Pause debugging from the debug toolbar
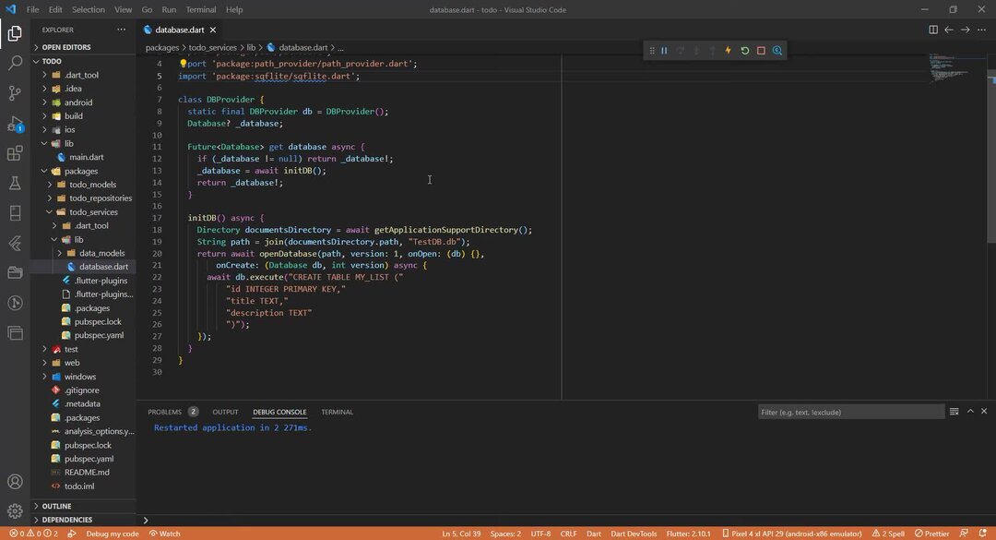Image resolution: width=996 pixels, height=540 pixels. coord(664,51)
